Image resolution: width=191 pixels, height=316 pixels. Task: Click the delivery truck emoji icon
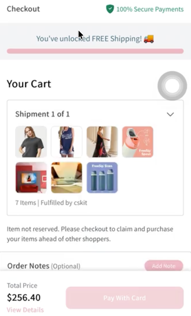point(149,39)
